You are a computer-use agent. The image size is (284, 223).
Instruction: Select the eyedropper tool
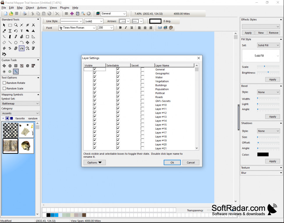tap(4, 31)
